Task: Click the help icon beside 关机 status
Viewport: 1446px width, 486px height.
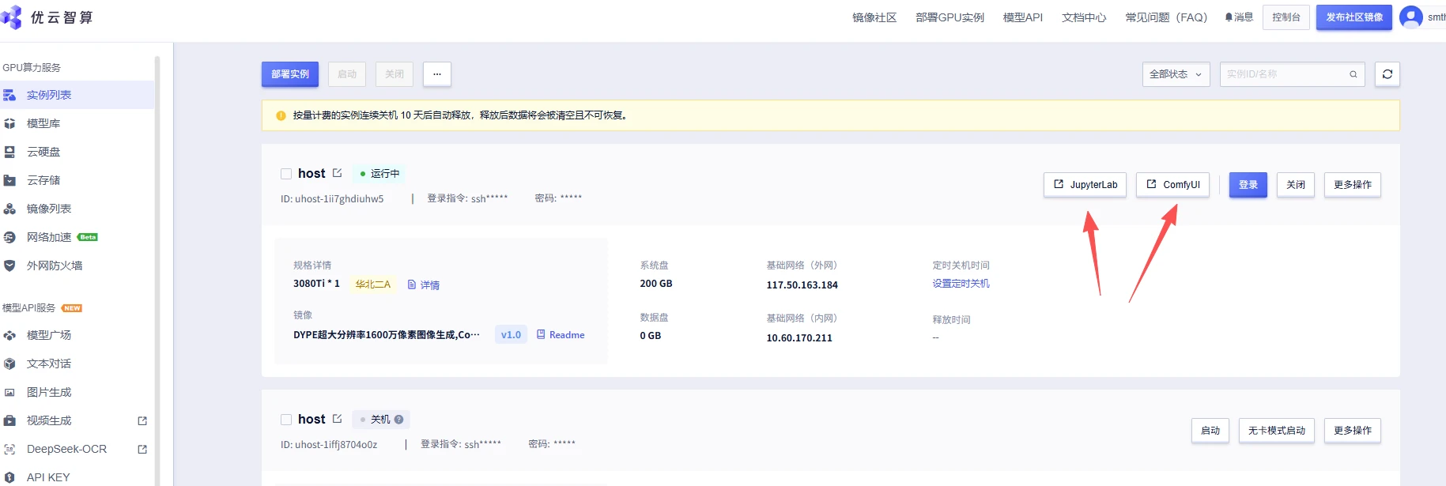Action: point(399,420)
